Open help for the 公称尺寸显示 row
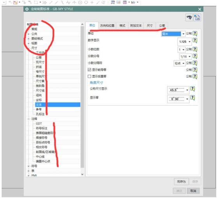217x198 pixels. (x=192, y=89)
